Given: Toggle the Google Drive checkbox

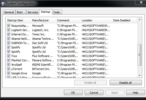Looking at the screenshot, I should pos(8,73).
